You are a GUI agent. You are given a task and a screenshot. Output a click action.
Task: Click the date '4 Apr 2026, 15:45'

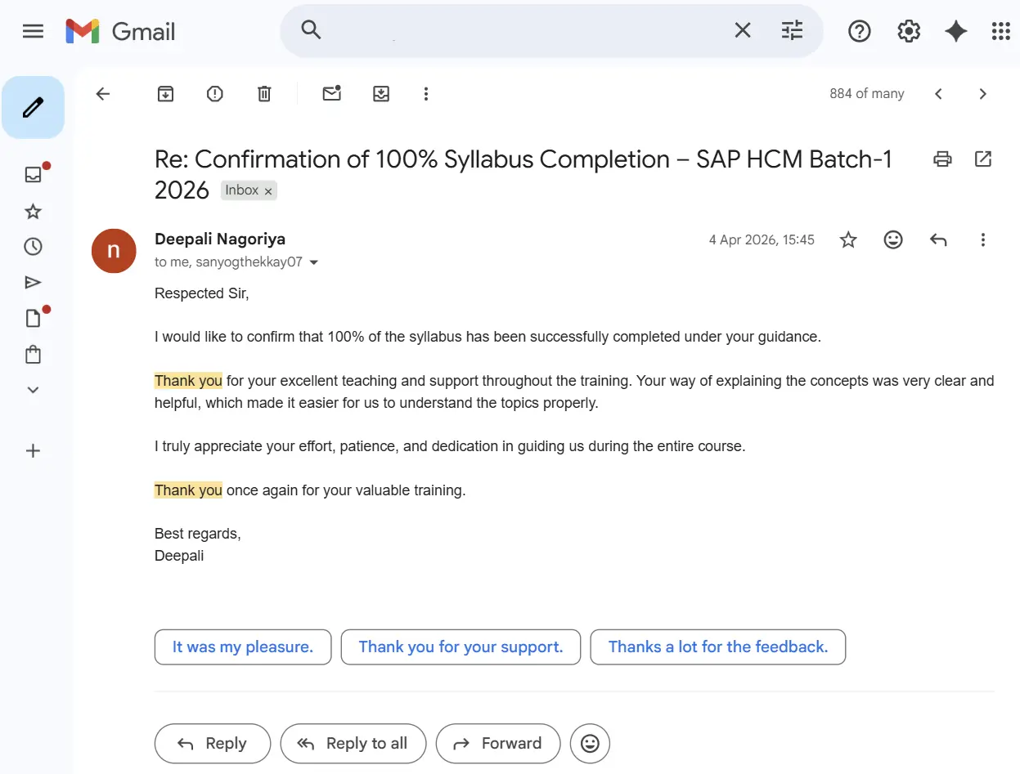(762, 240)
